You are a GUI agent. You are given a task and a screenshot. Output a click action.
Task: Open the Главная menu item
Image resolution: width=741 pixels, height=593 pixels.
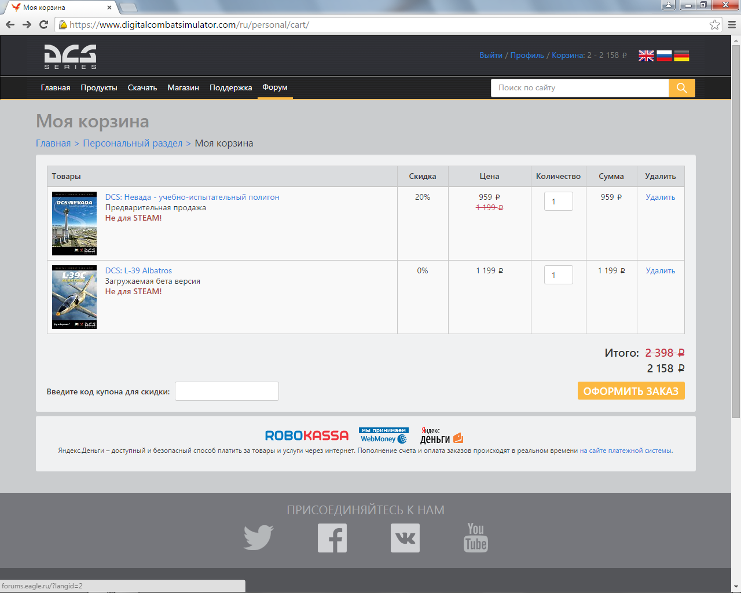[x=56, y=87]
